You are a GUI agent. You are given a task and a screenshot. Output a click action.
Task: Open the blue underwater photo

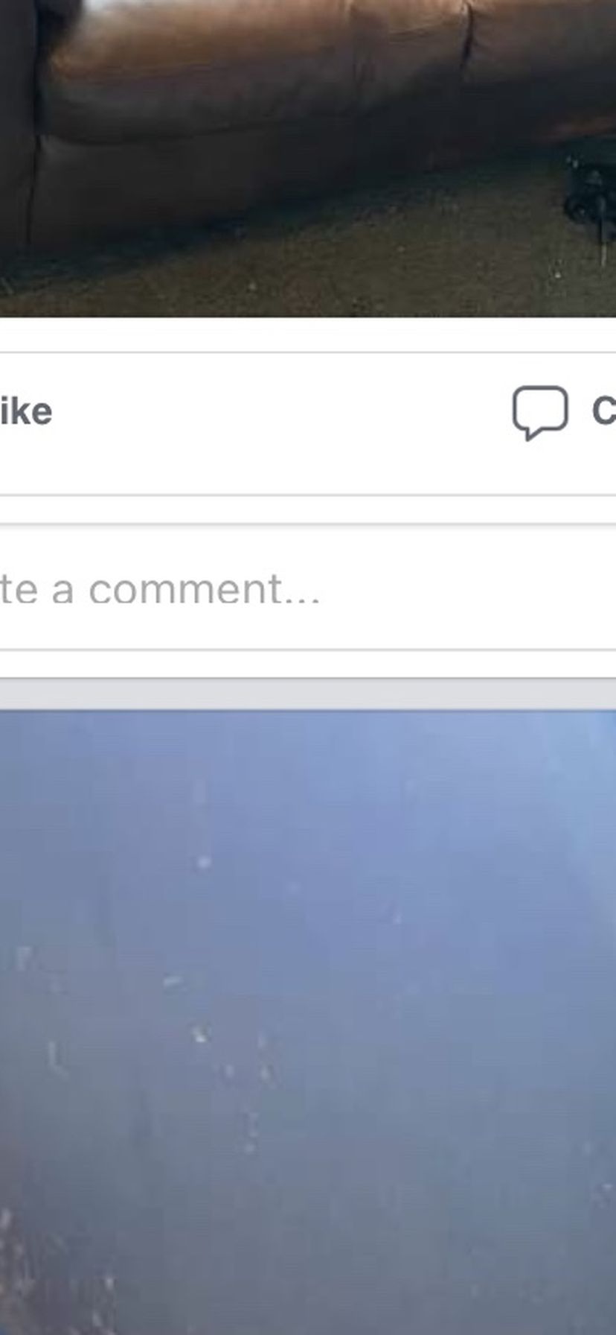click(x=308, y=1022)
